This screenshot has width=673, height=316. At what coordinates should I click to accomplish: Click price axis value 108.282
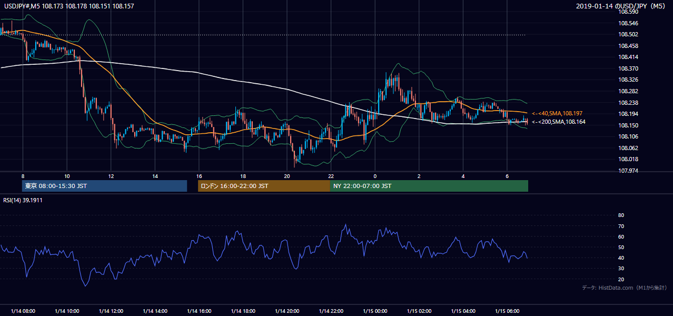click(x=628, y=91)
